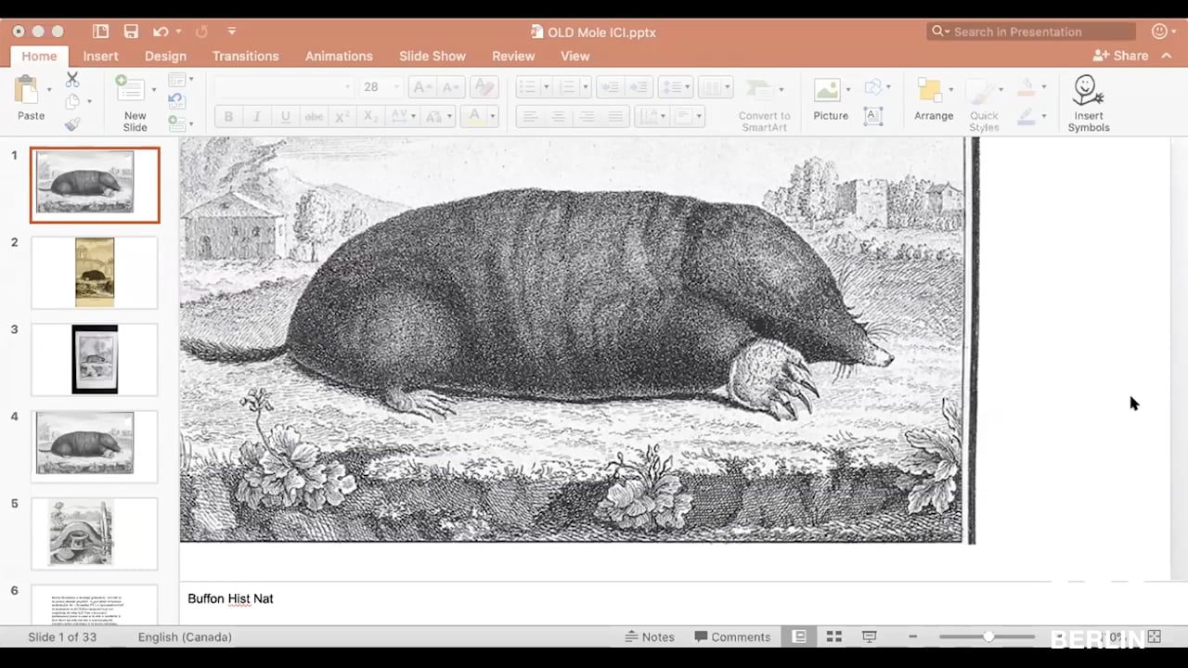Viewport: 1188px width, 668px height.
Task: Click the Clear Formatting icon
Action: 484,87
